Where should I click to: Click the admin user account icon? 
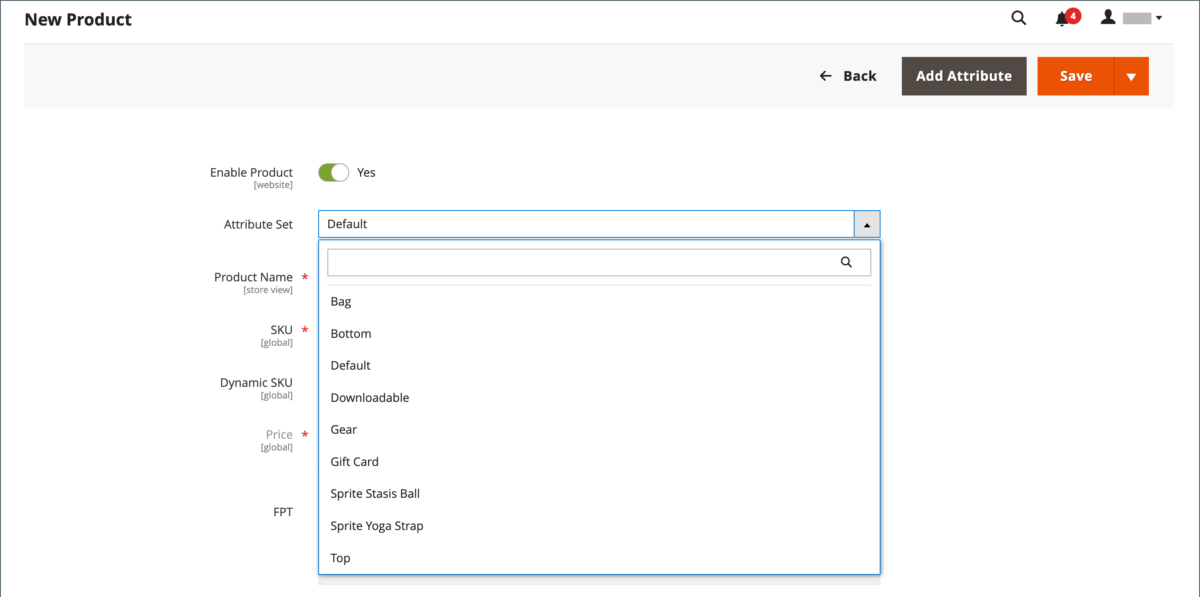tap(1108, 18)
